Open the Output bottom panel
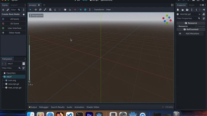Image resolution: width=207 pixels, height=116 pixels. point(33,107)
